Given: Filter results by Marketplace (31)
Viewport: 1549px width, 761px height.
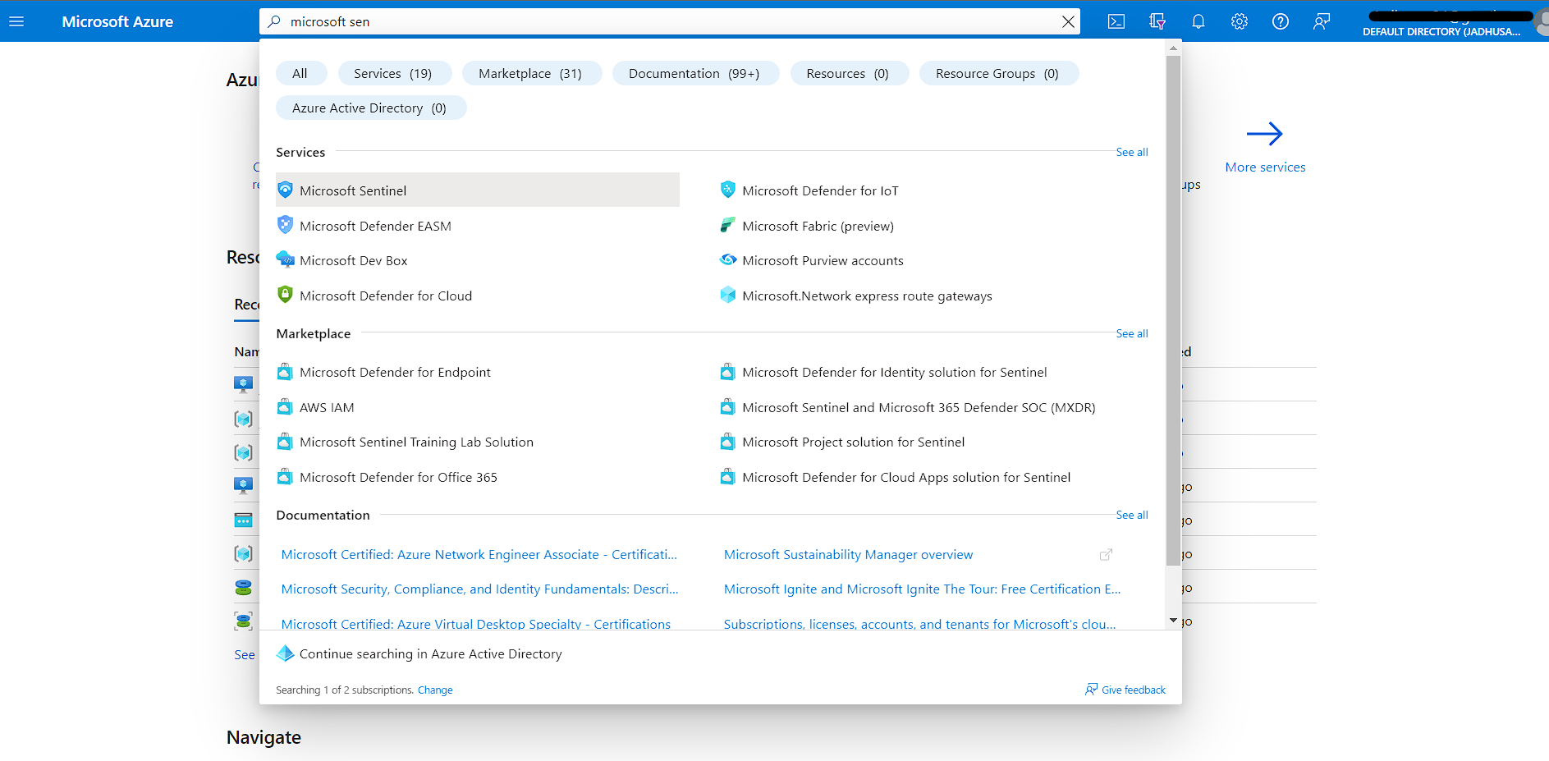Looking at the screenshot, I should [532, 73].
